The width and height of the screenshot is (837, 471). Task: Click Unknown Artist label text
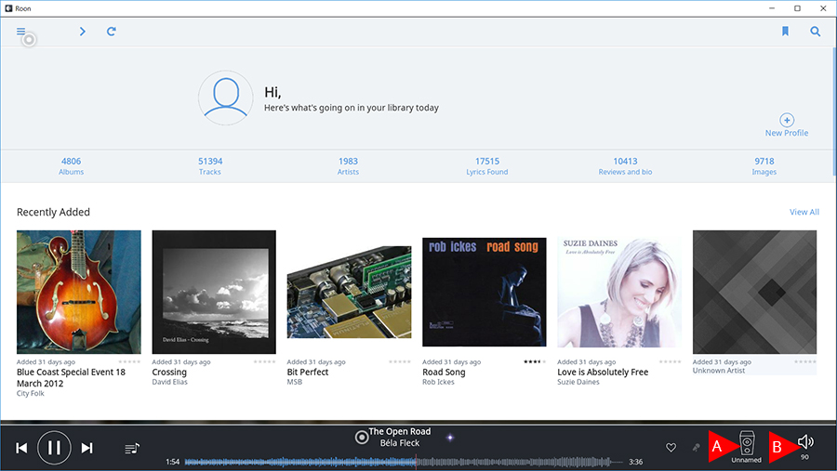pyautogui.click(x=719, y=370)
